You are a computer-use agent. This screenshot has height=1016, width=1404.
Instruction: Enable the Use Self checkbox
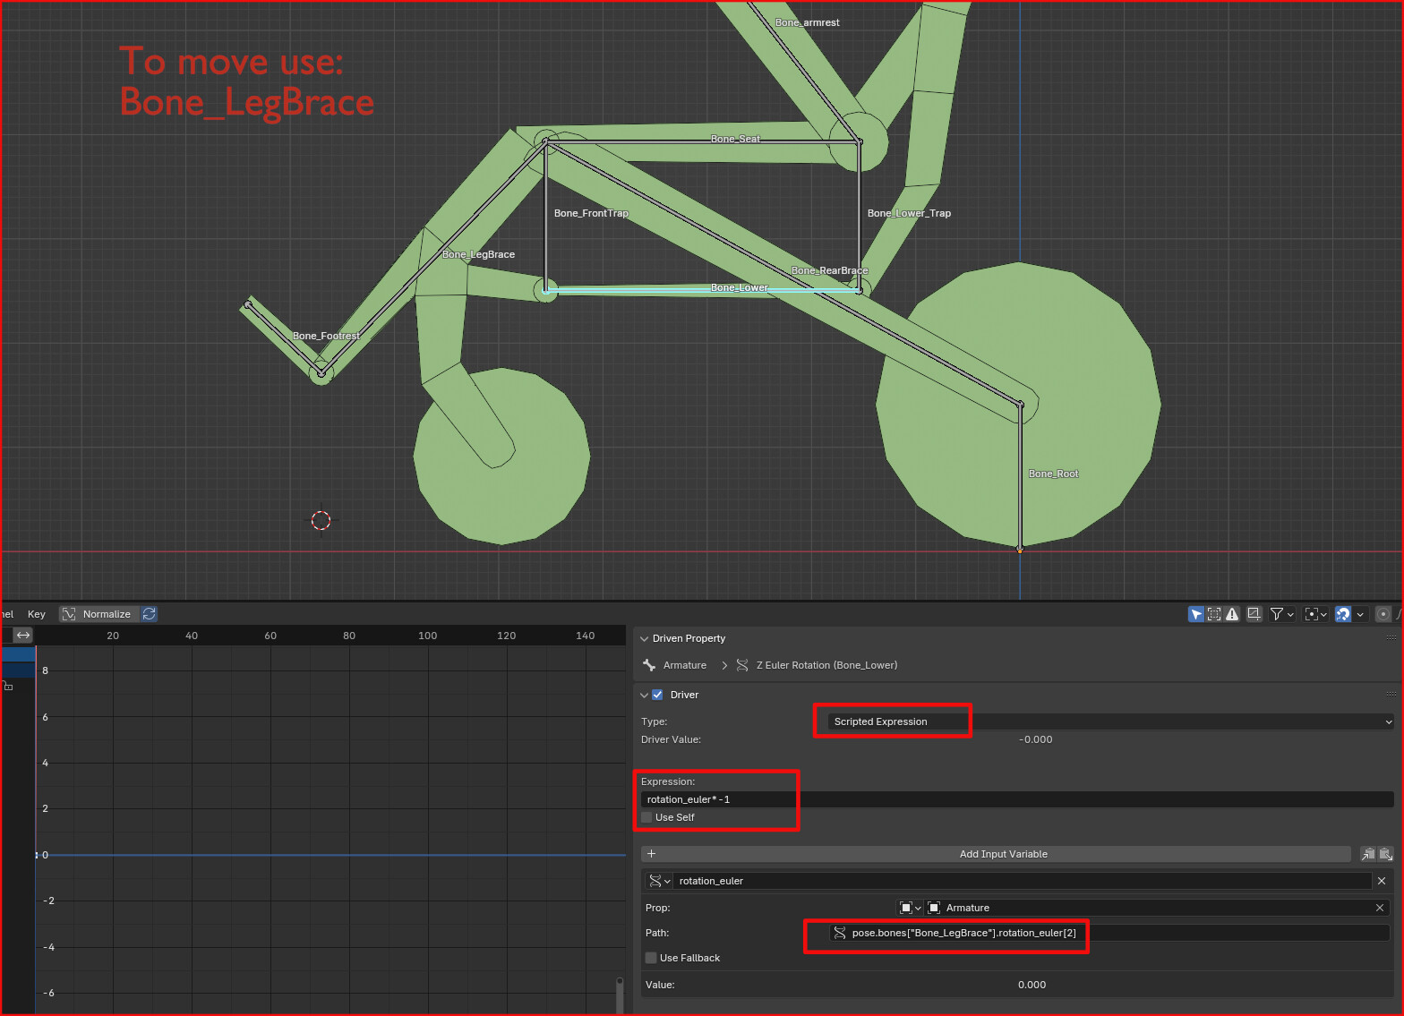(646, 817)
